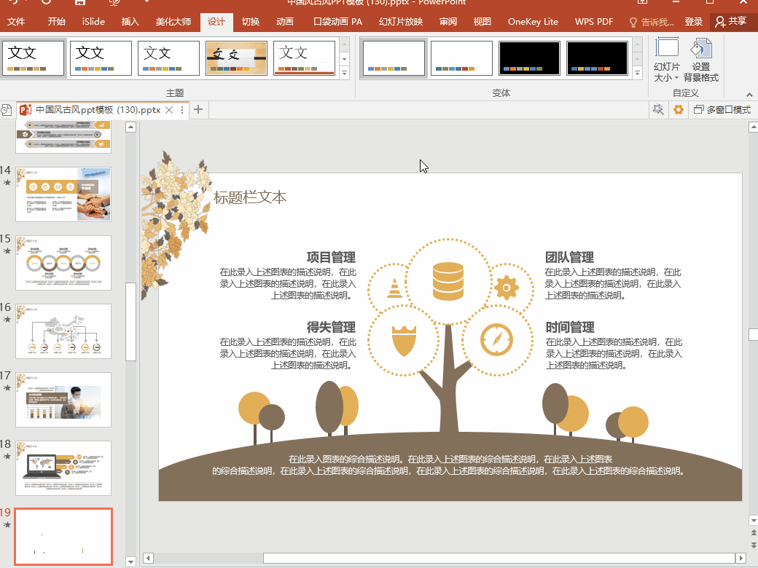Select the shield icon circle on the slide

click(403, 340)
